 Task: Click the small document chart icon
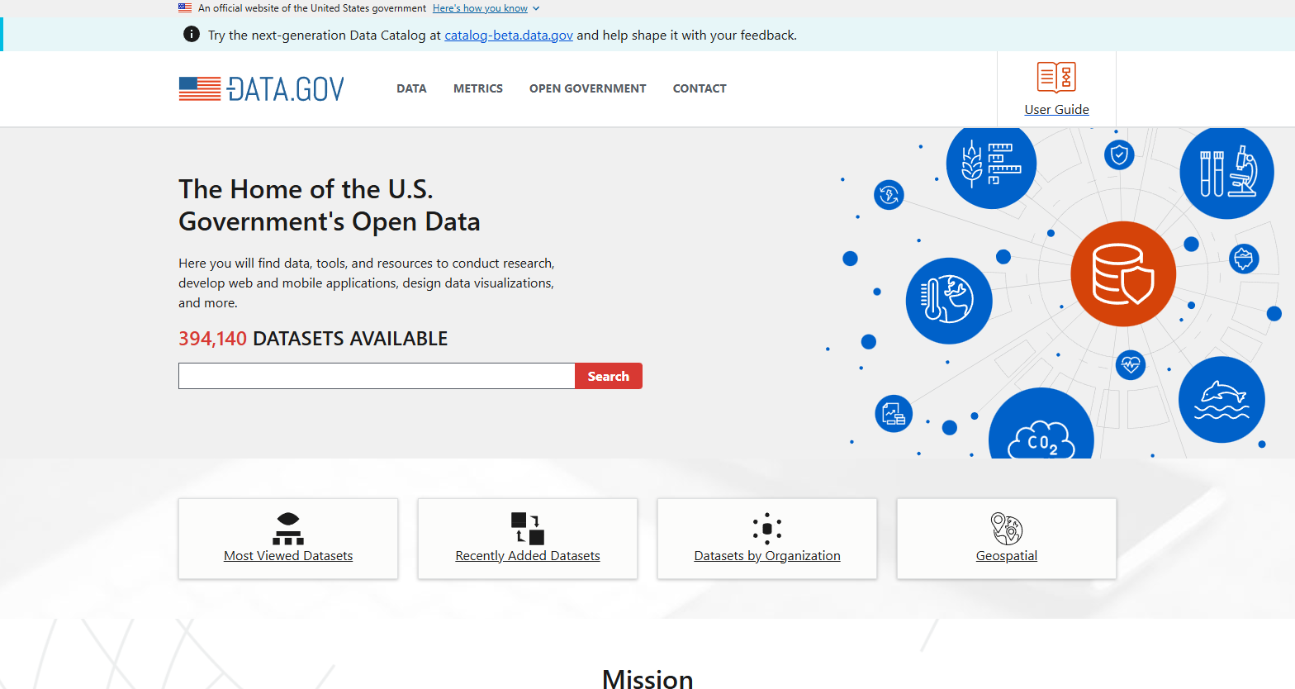(x=894, y=413)
